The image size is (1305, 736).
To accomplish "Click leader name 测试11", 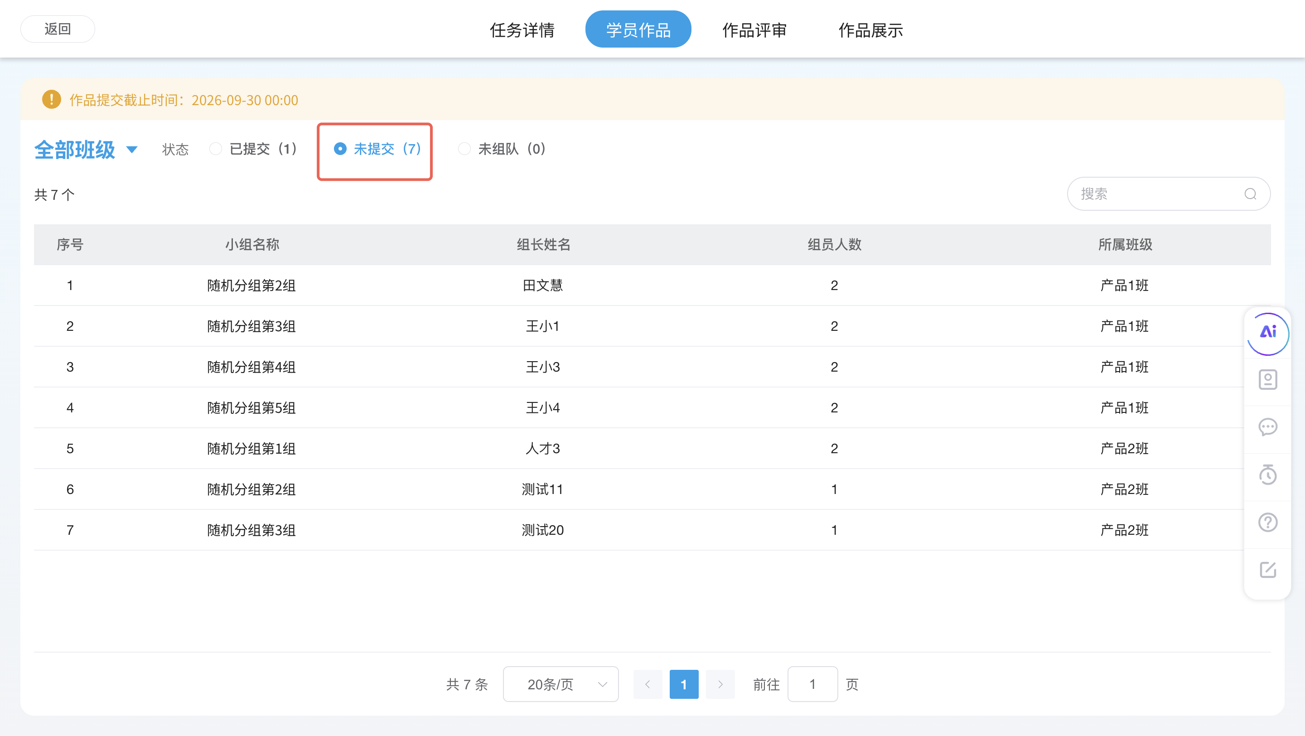I will point(542,489).
